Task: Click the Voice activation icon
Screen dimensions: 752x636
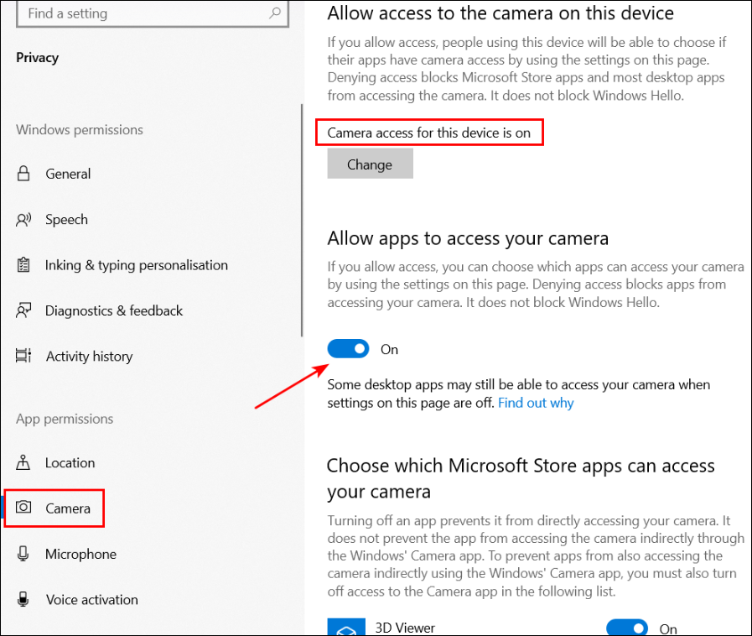Action: (23, 599)
